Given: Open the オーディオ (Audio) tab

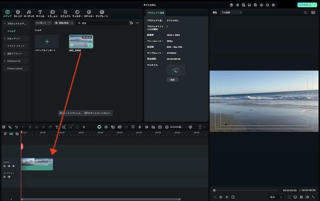Looking at the screenshot, I should coord(29,13).
